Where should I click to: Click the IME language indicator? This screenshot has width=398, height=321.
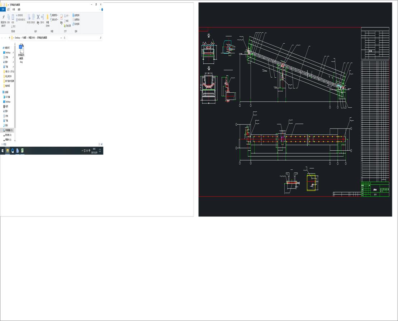(x=89, y=151)
